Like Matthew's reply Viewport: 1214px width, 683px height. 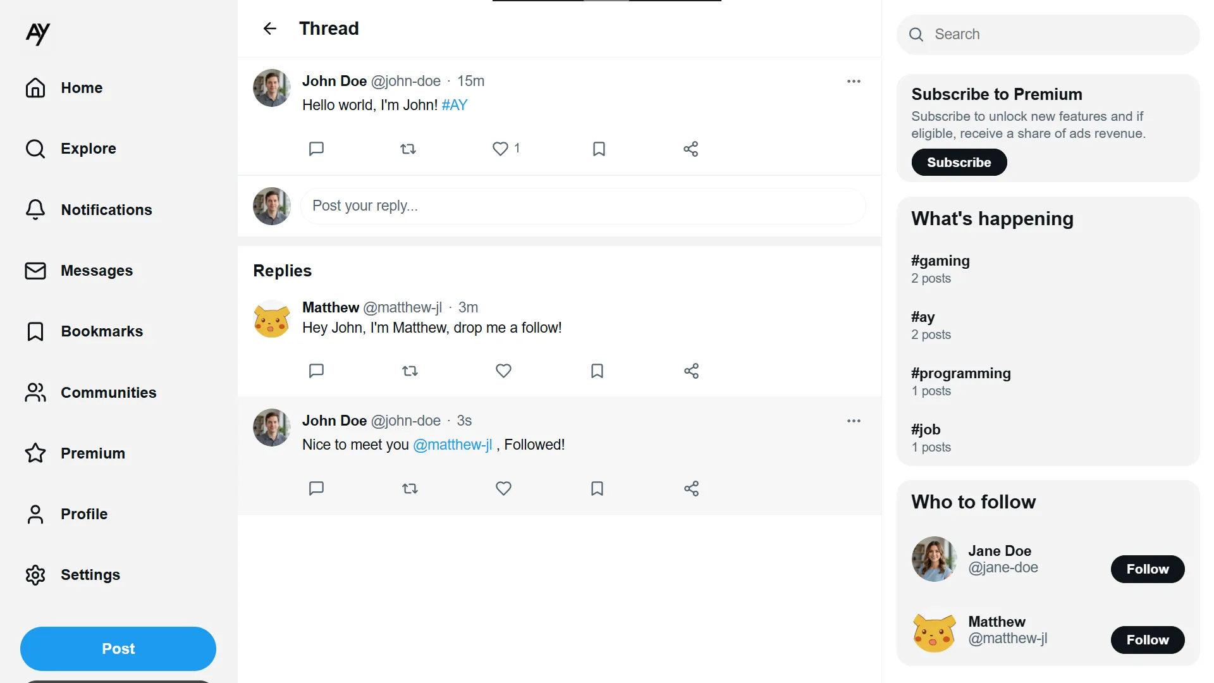[503, 371]
